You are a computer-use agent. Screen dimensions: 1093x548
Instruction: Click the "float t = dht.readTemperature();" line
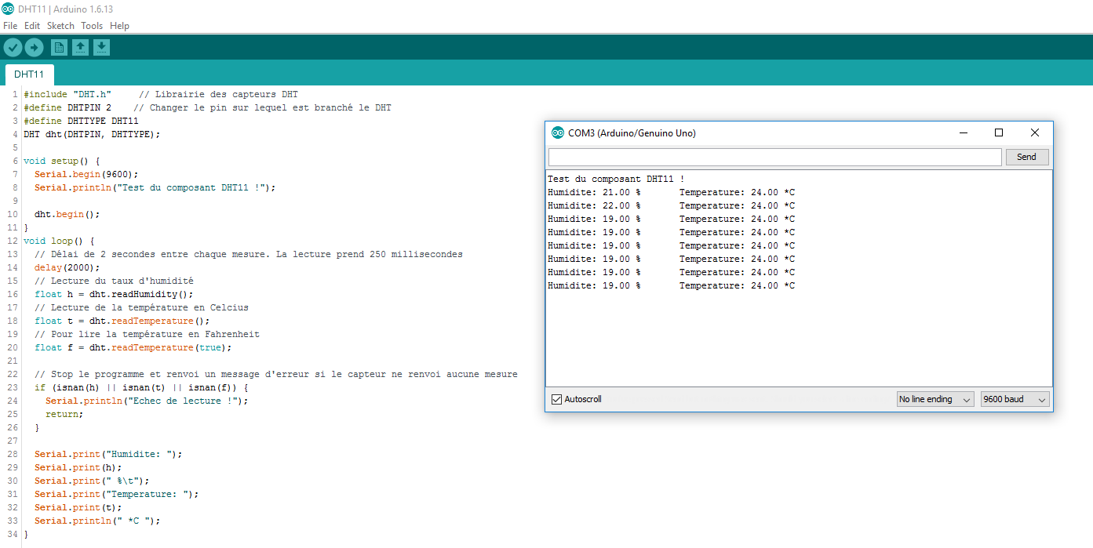click(x=122, y=321)
